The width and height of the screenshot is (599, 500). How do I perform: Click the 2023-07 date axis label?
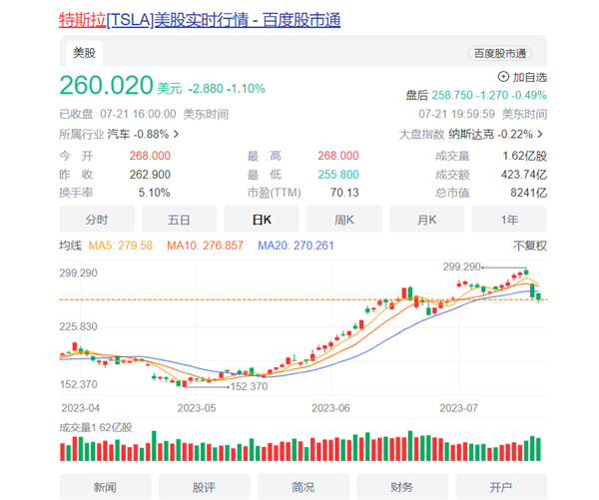pos(458,408)
